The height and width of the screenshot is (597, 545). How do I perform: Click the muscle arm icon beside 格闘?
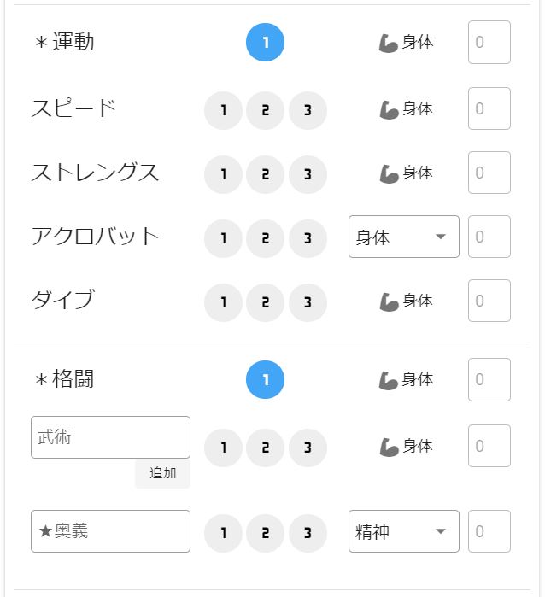[388, 380]
